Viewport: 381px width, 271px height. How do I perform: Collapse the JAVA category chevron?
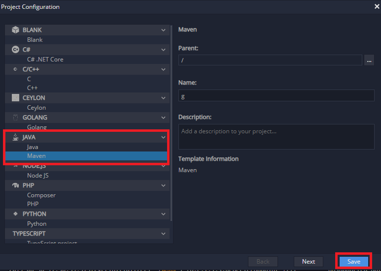coord(163,137)
